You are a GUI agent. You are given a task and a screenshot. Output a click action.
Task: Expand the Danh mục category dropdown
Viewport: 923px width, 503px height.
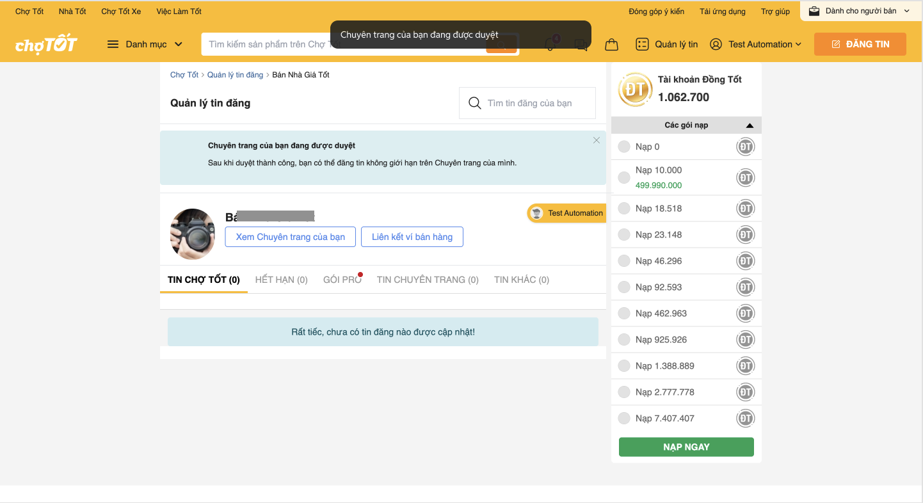145,44
